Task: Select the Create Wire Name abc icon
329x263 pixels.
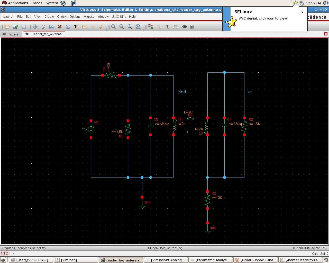Action: [176, 27]
